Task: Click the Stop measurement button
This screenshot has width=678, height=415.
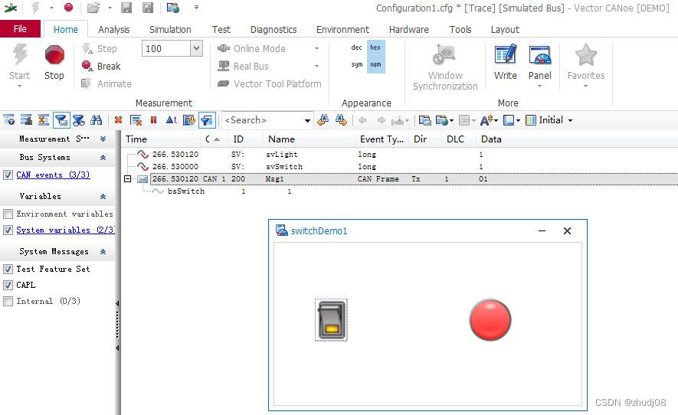Action: (54, 63)
